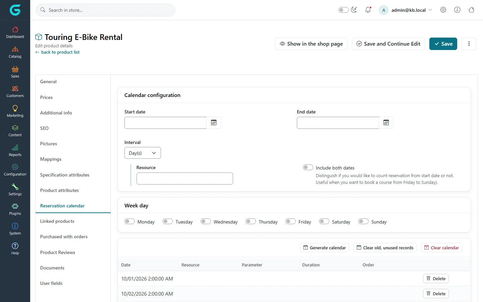483x302 pixels.
Task: Toggle Tuesday week day switch
Action: [x=168, y=221]
